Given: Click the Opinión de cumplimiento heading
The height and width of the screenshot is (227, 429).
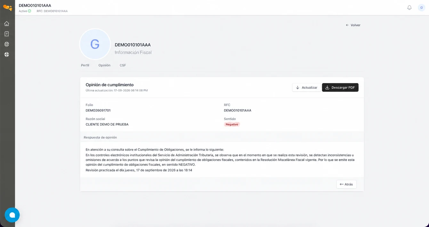Looking at the screenshot, I should [x=109, y=85].
